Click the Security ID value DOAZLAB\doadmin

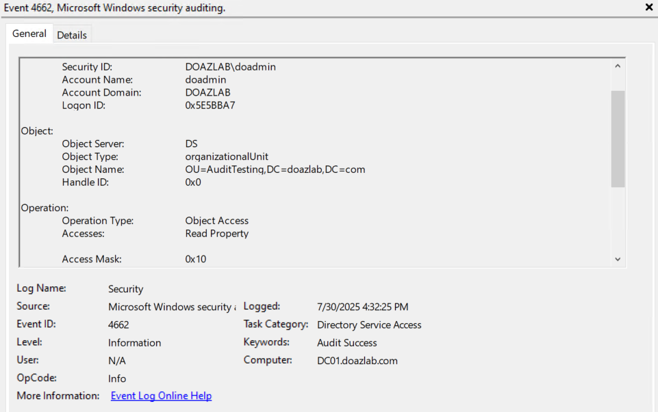click(230, 67)
